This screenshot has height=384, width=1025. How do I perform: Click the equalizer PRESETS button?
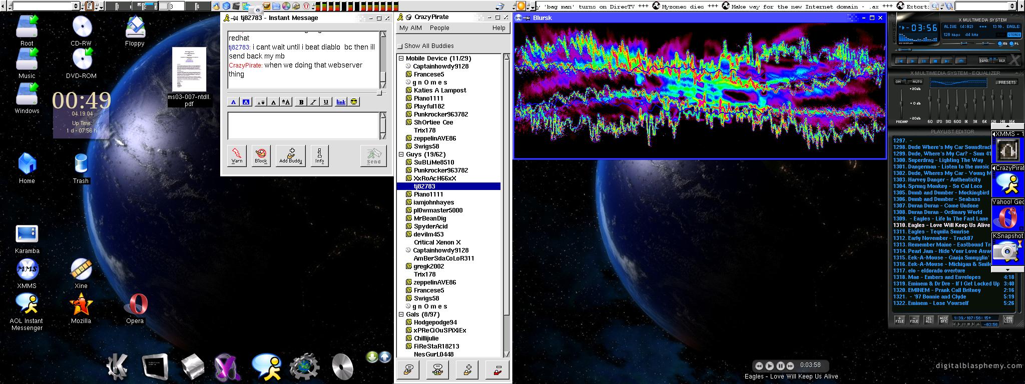point(1006,82)
